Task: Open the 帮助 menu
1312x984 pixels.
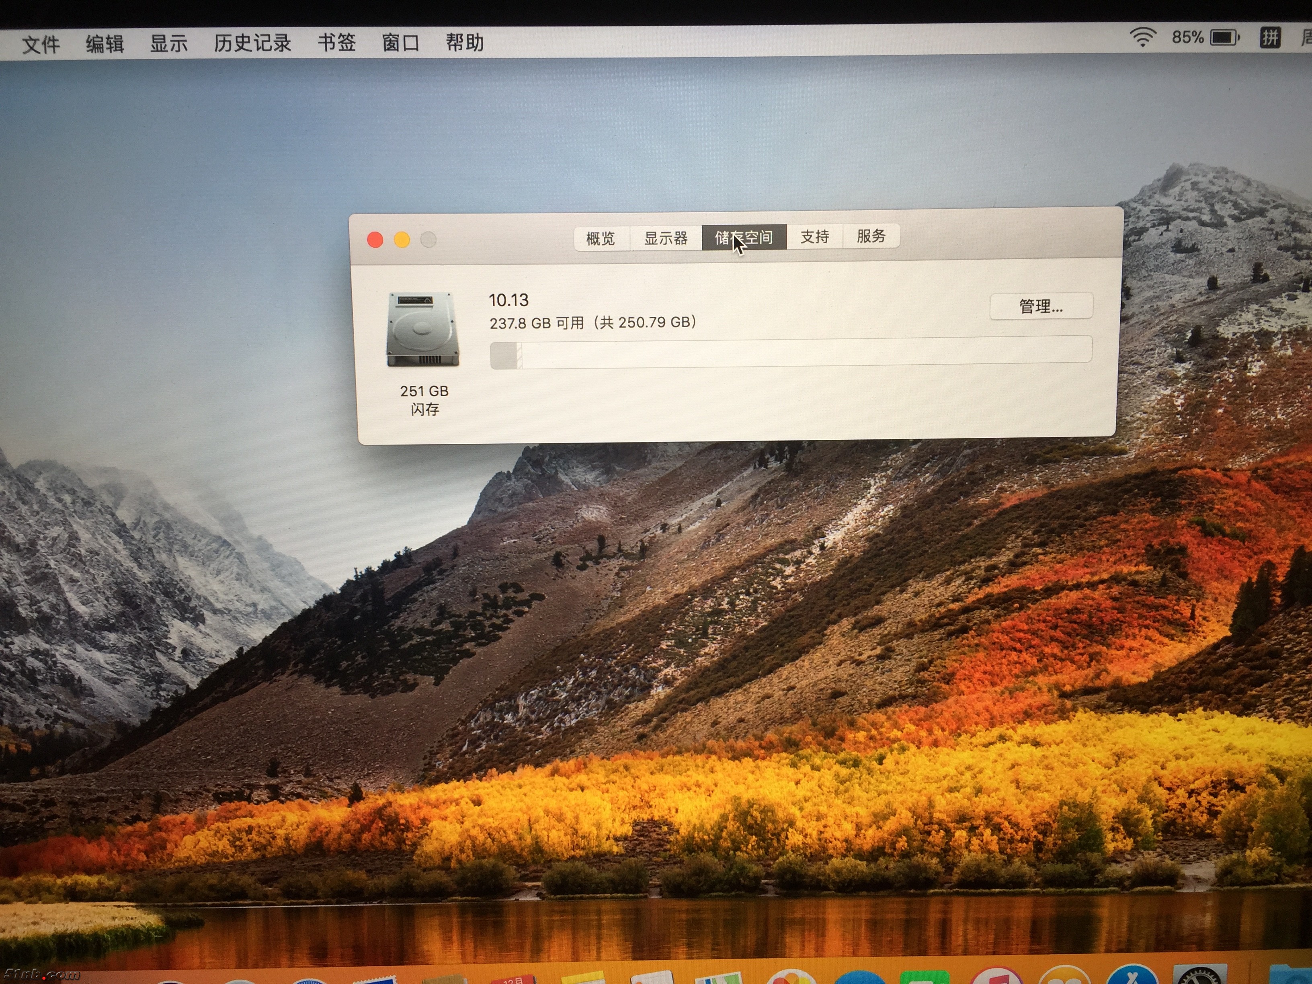Action: [x=464, y=42]
